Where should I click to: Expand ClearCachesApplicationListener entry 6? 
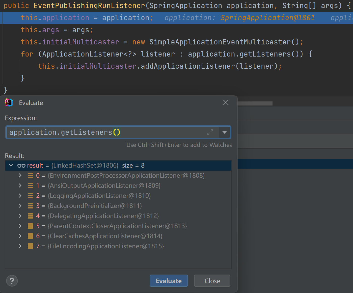(20, 236)
